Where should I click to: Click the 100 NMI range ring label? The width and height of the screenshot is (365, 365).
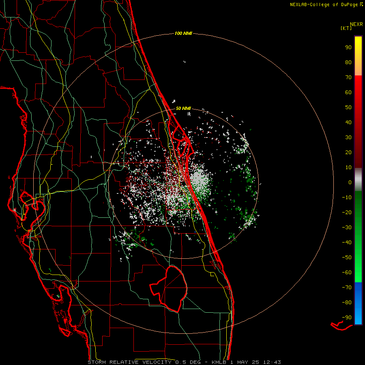[x=183, y=34]
